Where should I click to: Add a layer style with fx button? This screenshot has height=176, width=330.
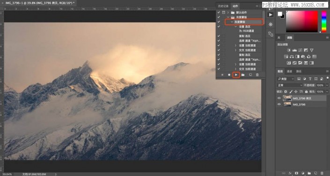[290, 173]
